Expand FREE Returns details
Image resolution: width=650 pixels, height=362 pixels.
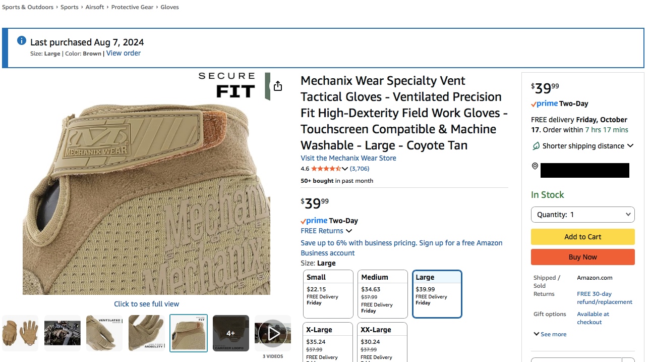(x=326, y=231)
